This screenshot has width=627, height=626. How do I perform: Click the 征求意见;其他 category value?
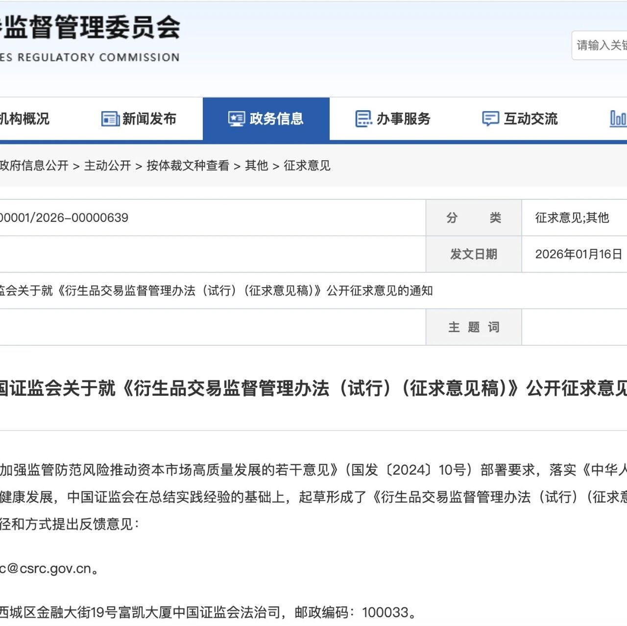[x=572, y=217]
